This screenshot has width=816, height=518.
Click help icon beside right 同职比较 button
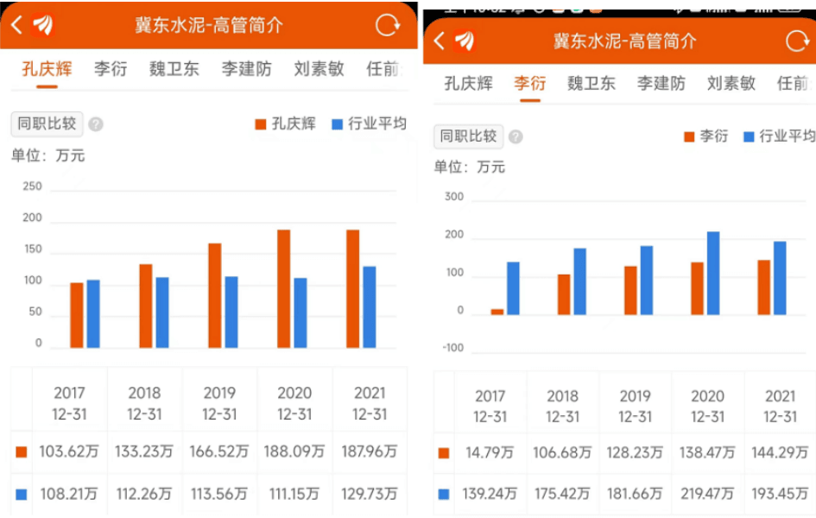point(516,136)
